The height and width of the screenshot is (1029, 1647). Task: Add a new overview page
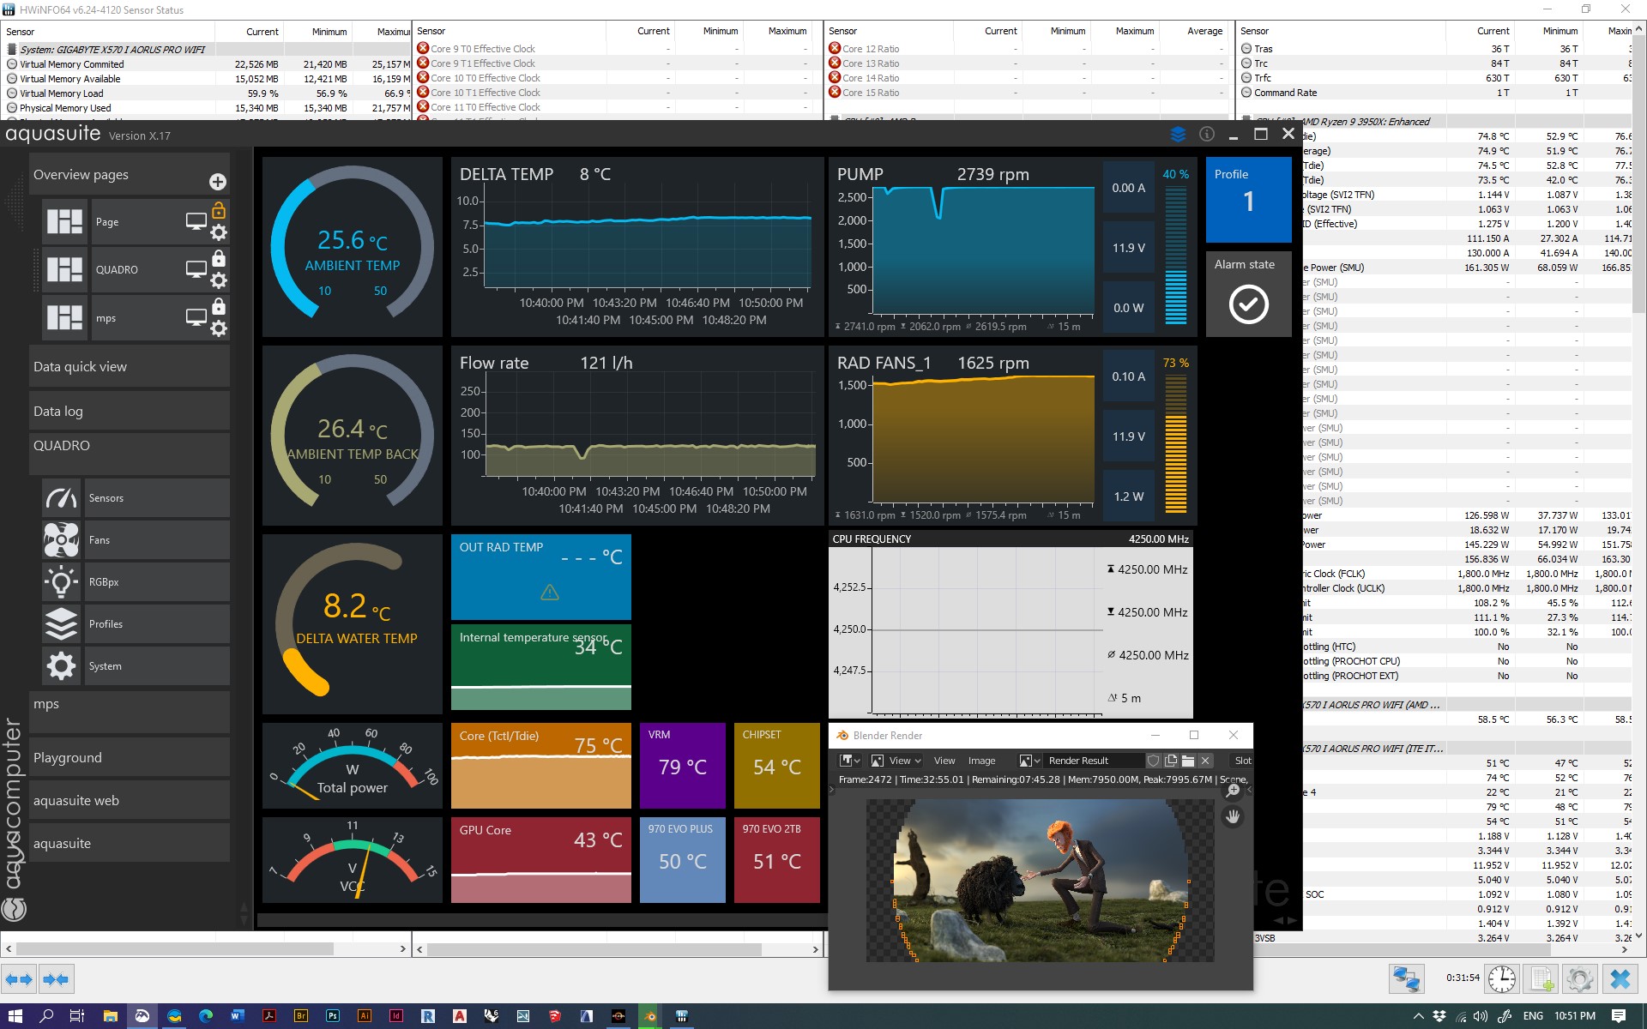pos(217,182)
